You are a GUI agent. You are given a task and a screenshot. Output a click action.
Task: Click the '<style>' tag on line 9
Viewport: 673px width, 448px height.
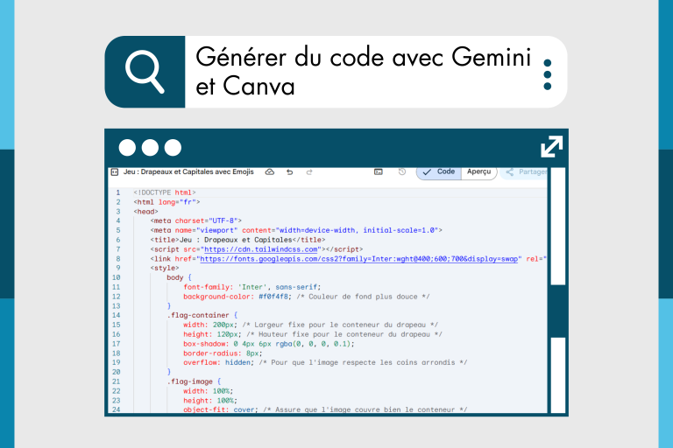pyautogui.click(x=165, y=268)
